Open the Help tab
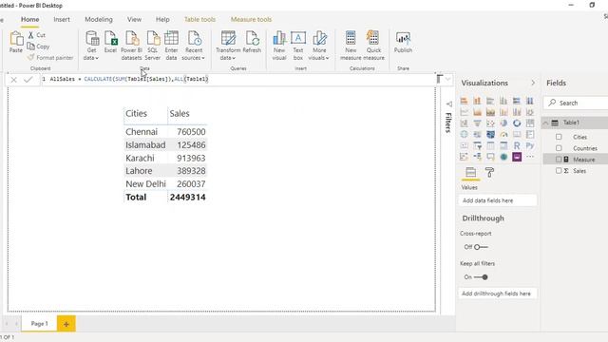Screen dimensions: 608x342 point(162,19)
